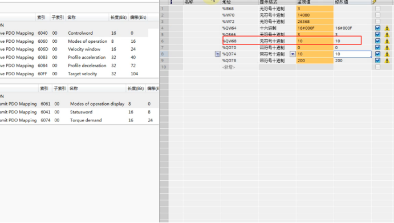Select the address cell %IW70
The width and height of the screenshot is (394, 223).
coord(228,15)
